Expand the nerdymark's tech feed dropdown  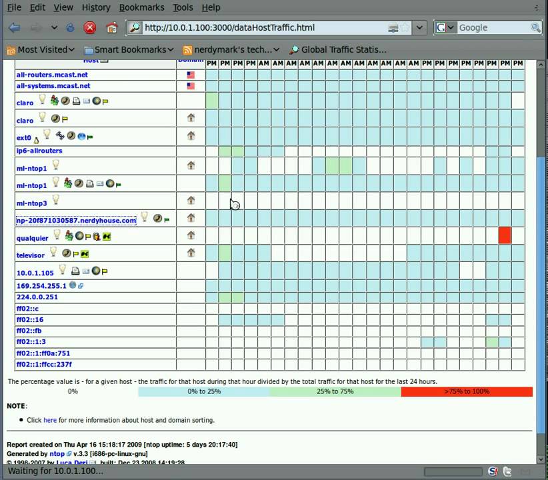[231, 50]
